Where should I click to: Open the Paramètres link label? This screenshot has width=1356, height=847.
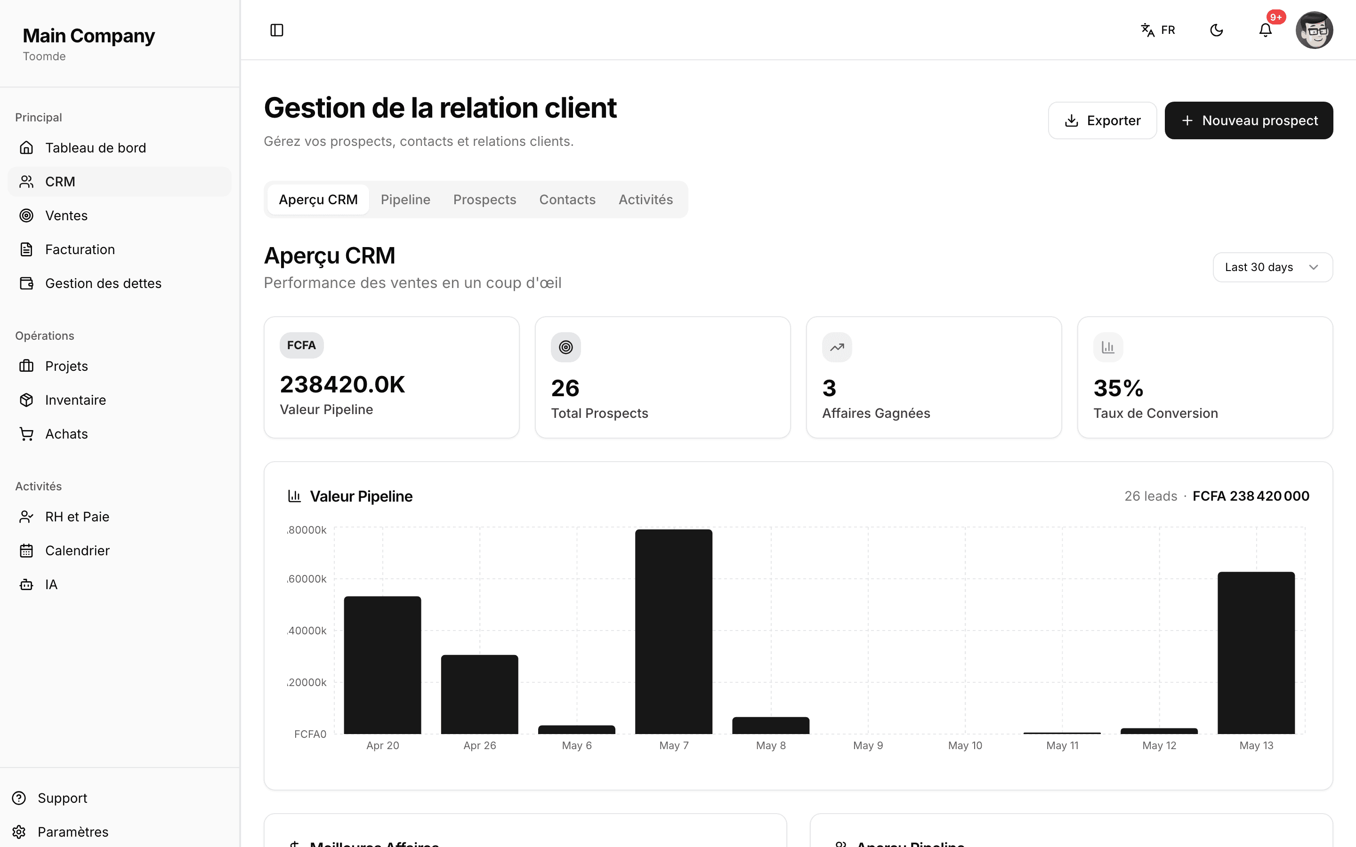pos(73,832)
